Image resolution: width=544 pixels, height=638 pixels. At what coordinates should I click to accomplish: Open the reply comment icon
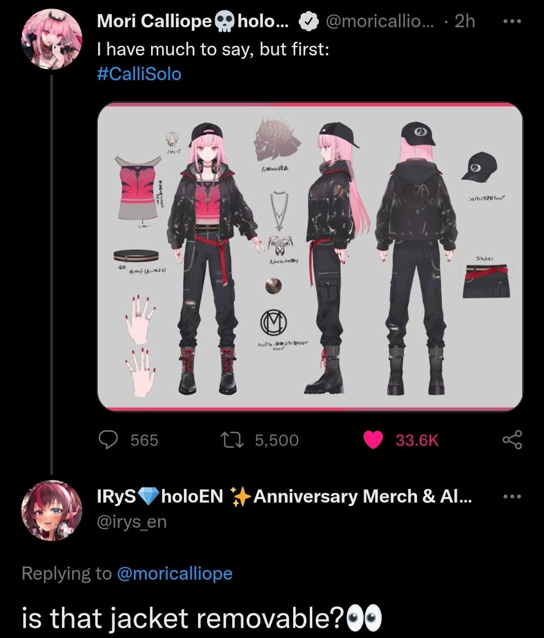pos(109,440)
